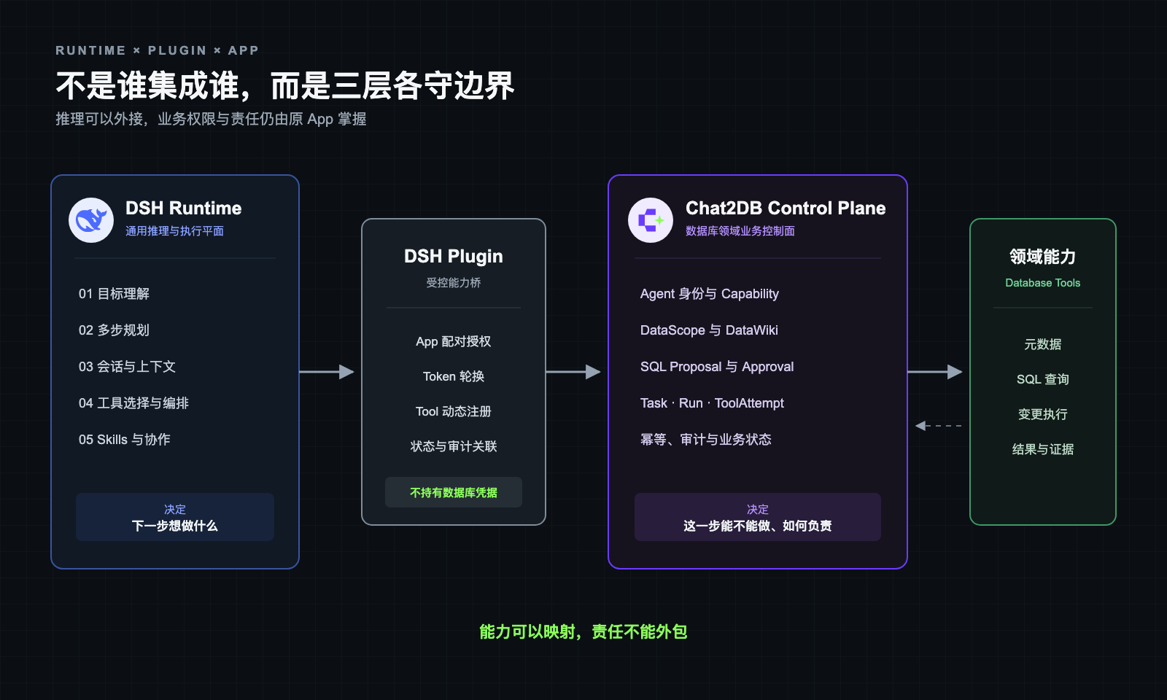Click the '数据库领域业务控制面' subtitle
1167x700 pixels.
740,231
